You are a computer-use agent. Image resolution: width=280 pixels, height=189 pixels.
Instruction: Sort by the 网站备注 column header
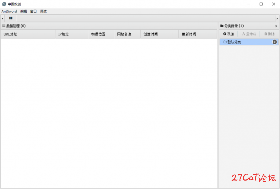(127, 34)
